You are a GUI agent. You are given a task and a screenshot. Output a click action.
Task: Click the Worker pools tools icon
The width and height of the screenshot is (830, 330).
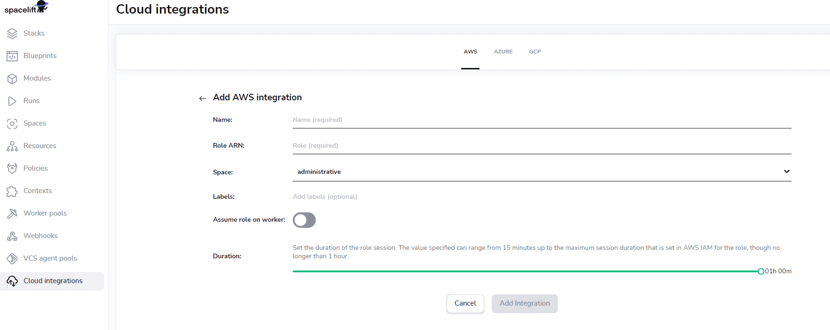pos(12,213)
